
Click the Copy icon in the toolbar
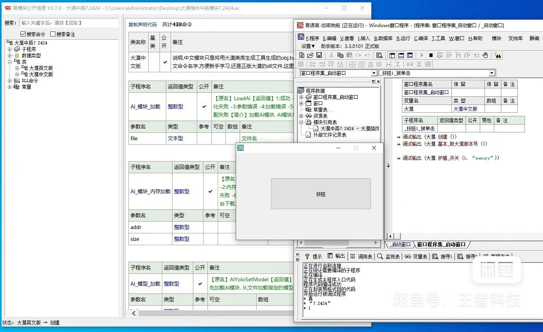click(340, 55)
